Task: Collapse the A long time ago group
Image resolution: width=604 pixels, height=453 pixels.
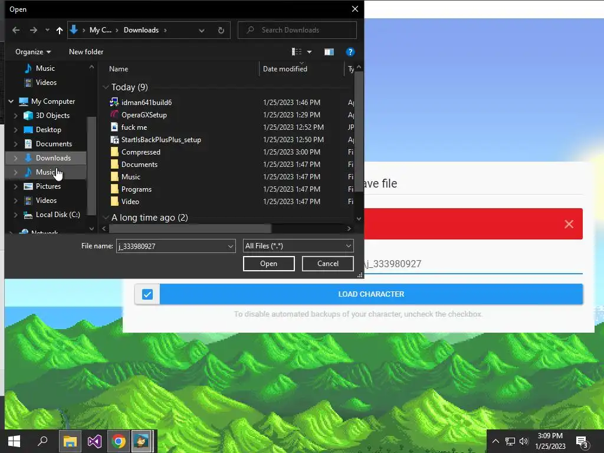Action: click(106, 218)
